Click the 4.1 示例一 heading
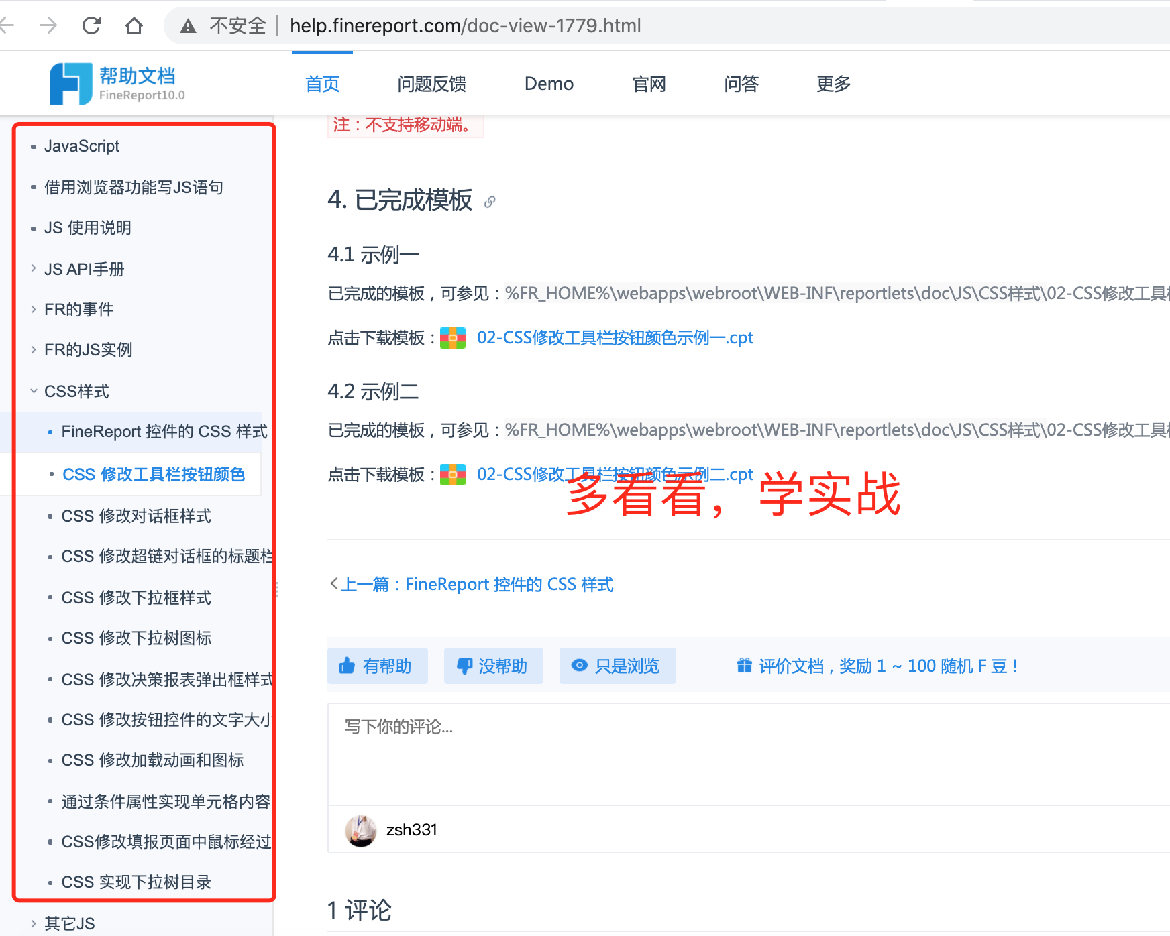Screen dimensions: 1170x936 (x=373, y=255)
